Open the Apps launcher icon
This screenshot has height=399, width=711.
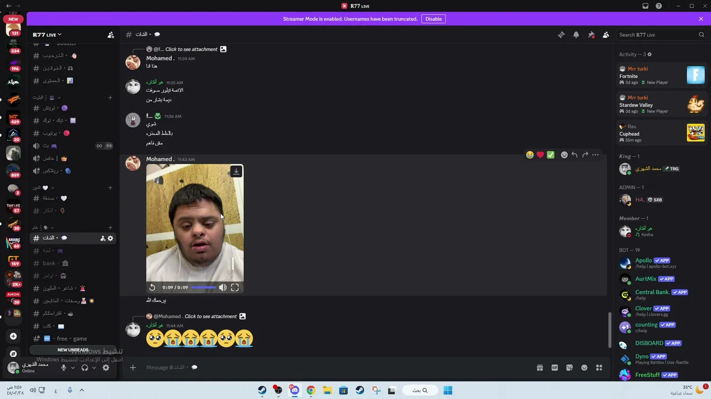tap(599, 367)
